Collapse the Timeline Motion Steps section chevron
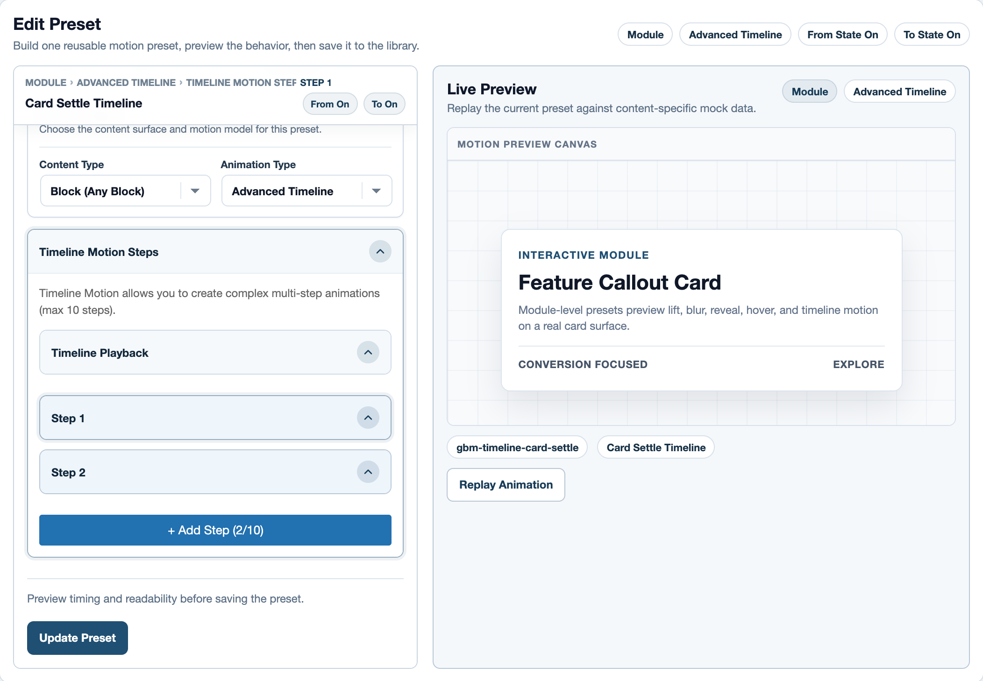This screenshot has height=681, width=983. click(380, 252)
